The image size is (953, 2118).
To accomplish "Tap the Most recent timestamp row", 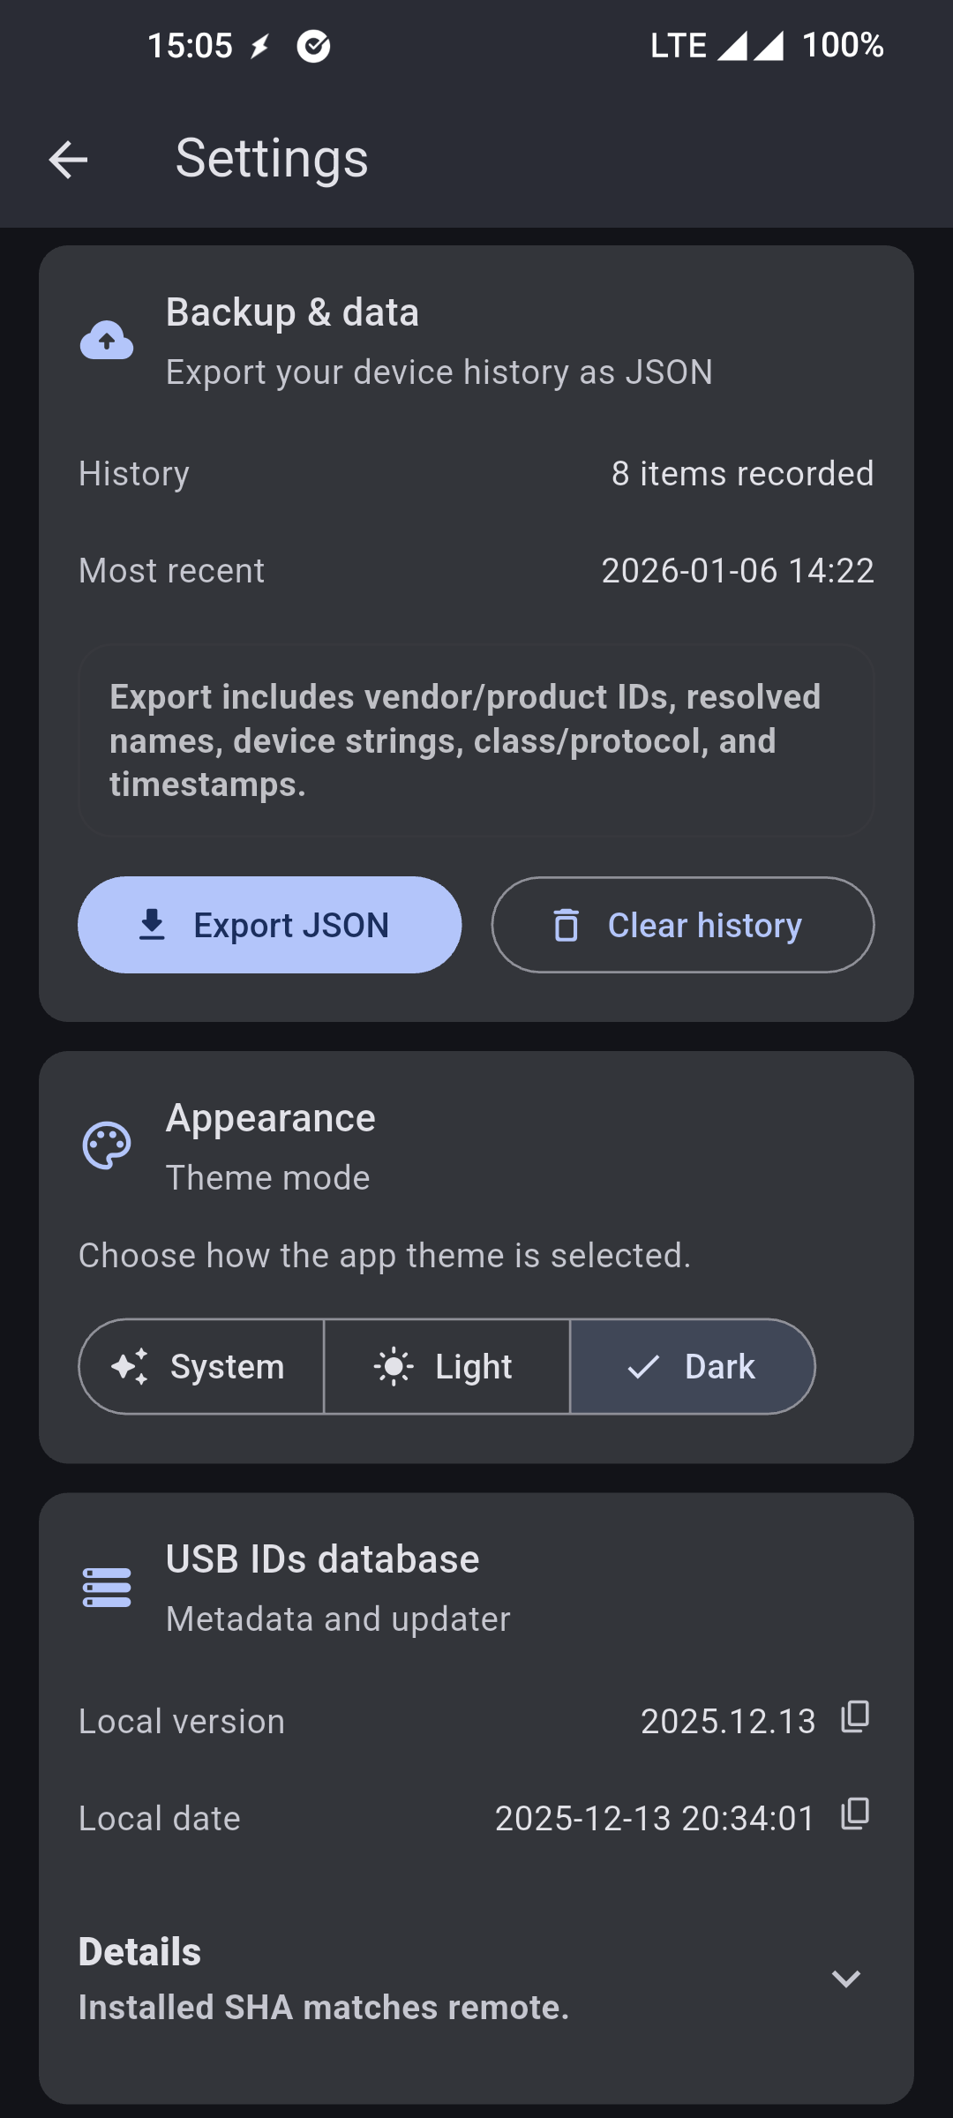I will (476, 571).
